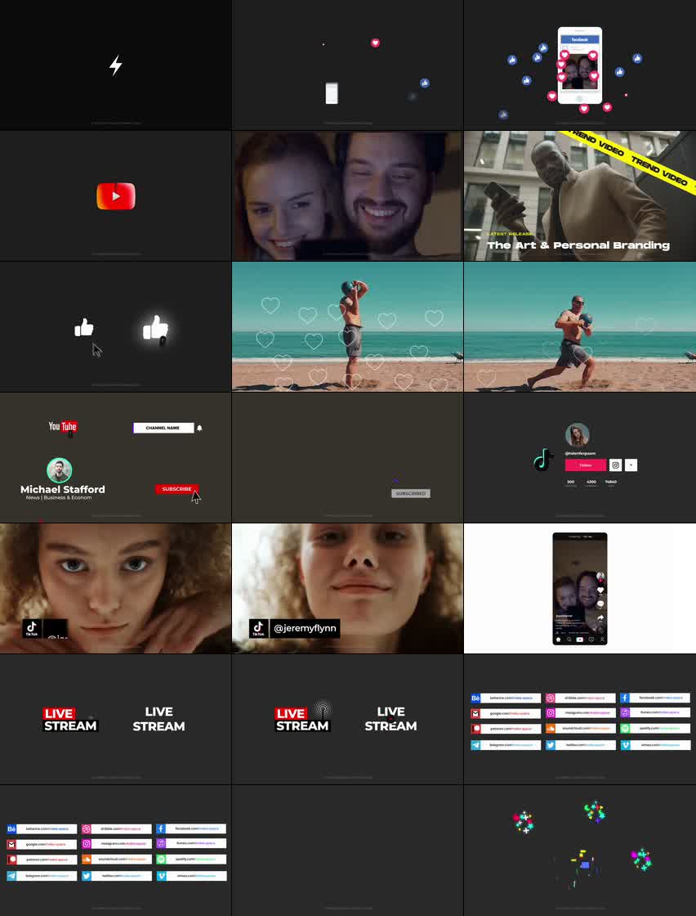Click the round profile photo above @helenferguson
This screenshot has width=696, height=916.
pyautogui.click(x=577, y=435)
